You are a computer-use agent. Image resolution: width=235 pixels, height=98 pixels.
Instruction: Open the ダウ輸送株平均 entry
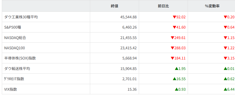point(17,69)
